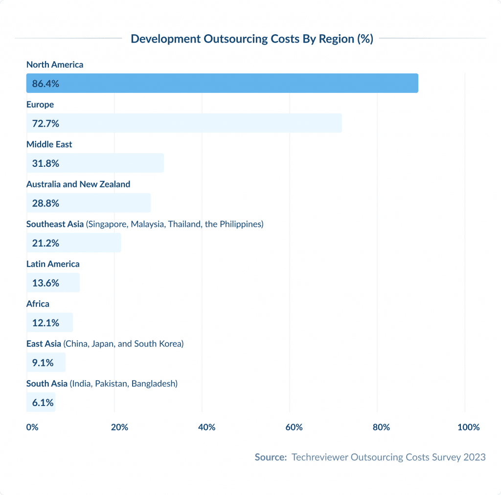
Task: Select the Latin America region label
Action: coord(53,264)
